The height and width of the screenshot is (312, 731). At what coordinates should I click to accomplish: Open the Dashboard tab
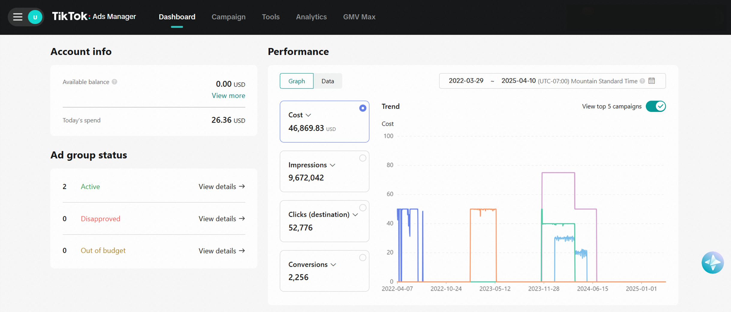[177, 17]
